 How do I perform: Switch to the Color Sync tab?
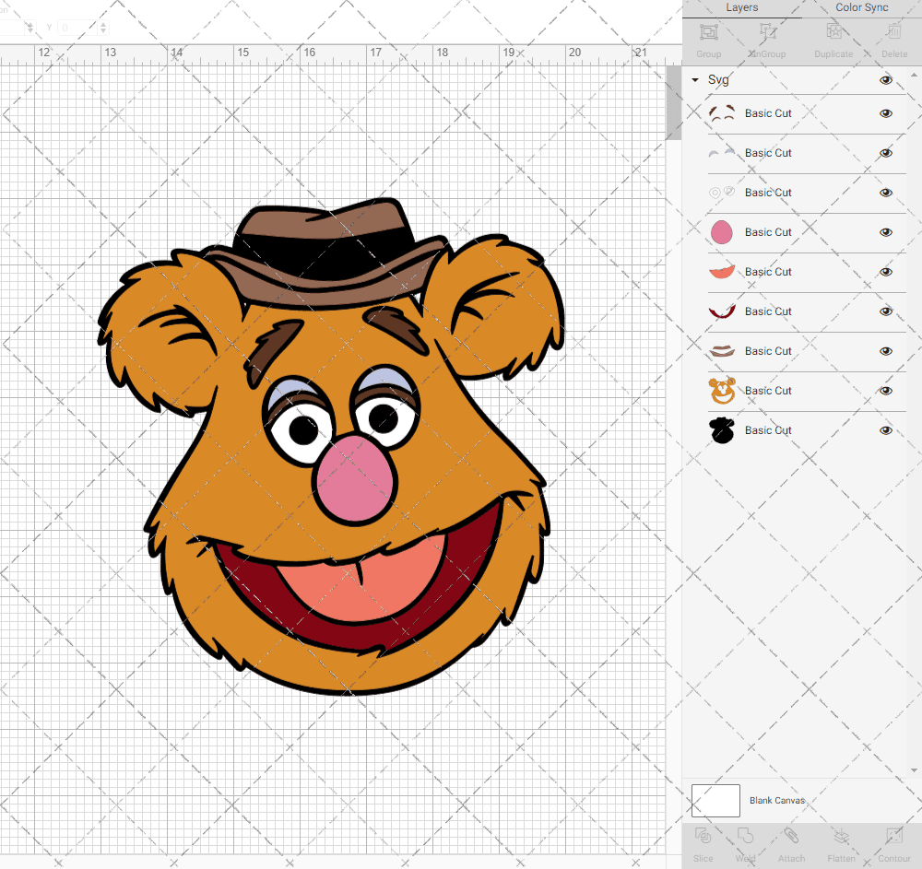coord(861,7)
